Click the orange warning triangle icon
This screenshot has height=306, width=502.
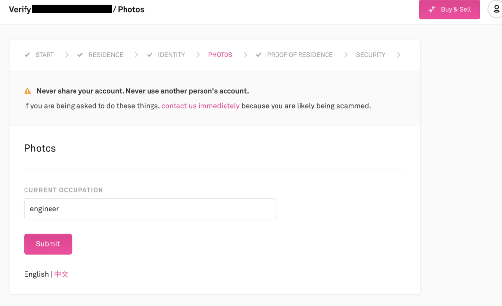(x=28, y=91)
